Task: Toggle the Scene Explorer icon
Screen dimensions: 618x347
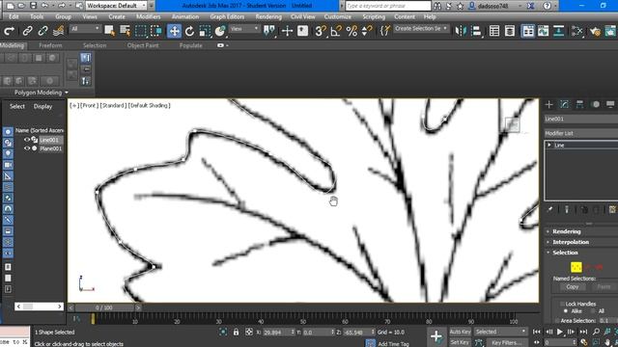Action: pos(493,31)
